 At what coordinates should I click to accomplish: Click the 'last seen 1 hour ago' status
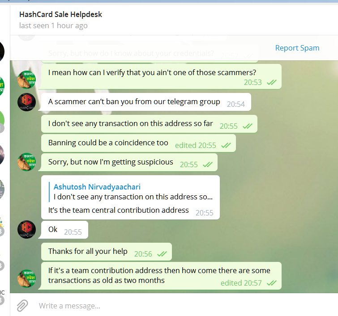point(53,25)
